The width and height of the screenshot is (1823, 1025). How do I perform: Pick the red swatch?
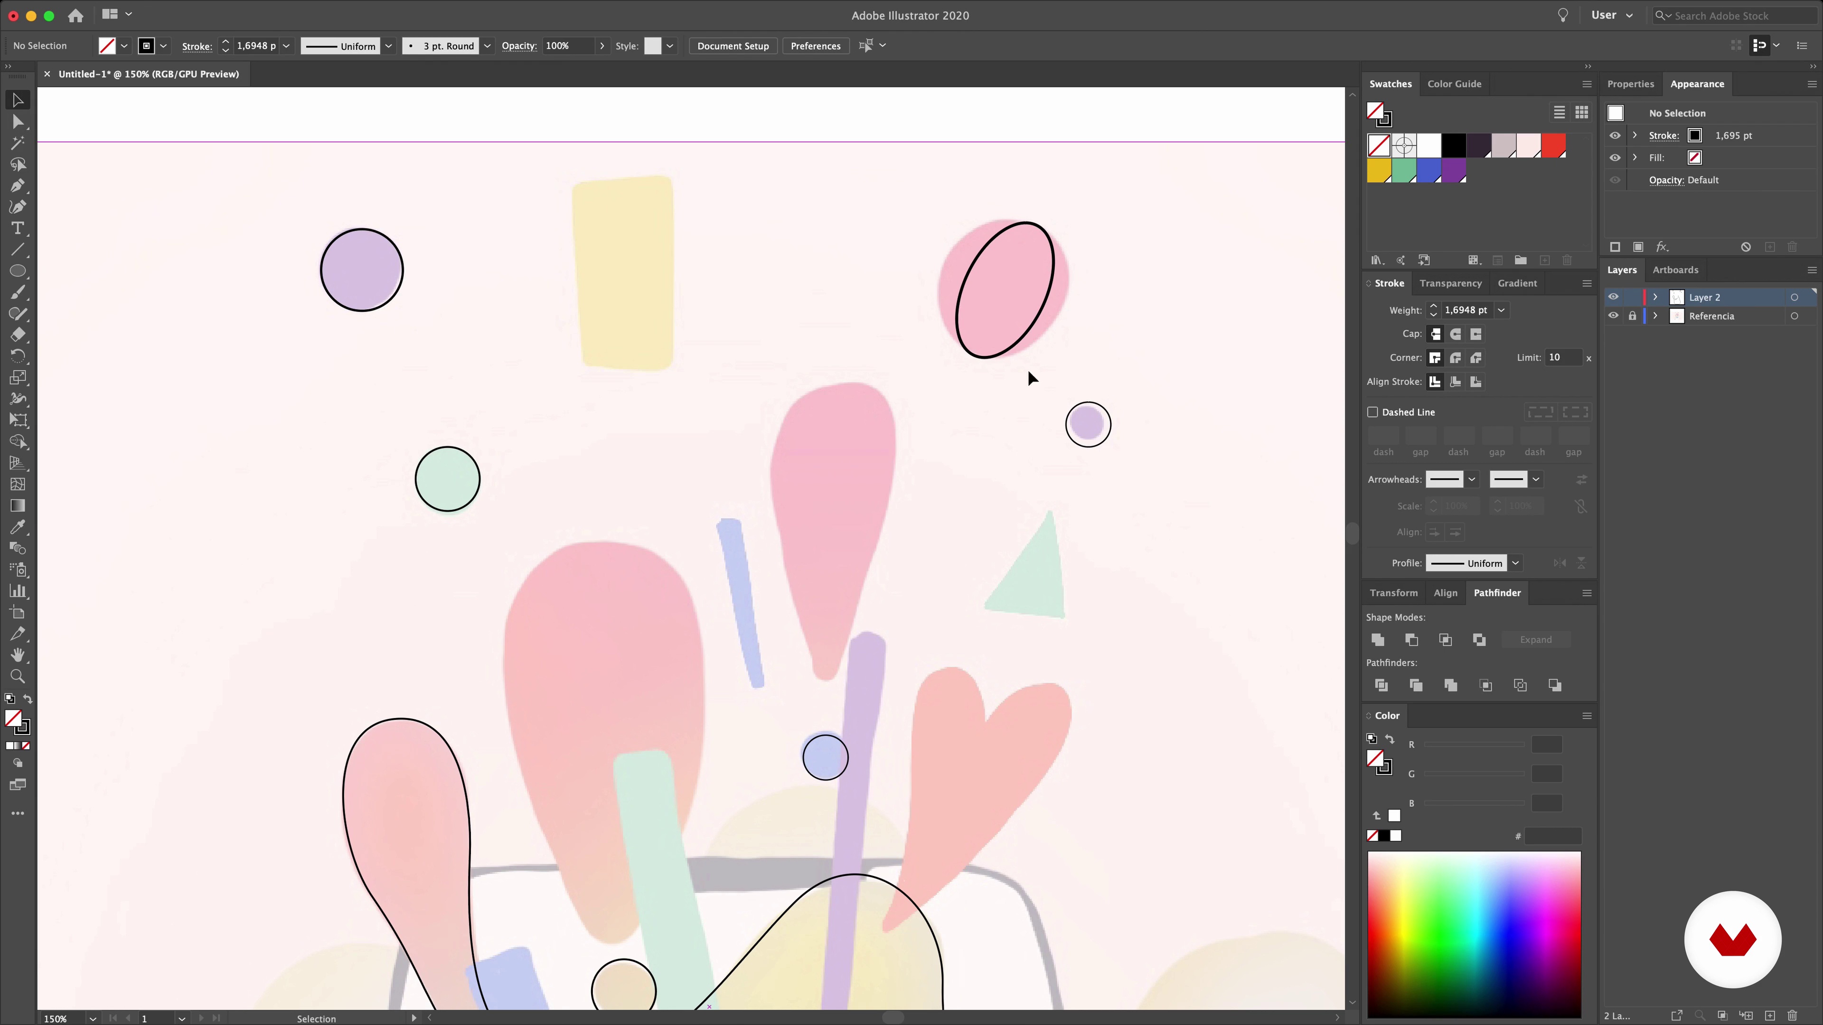click(1553, 146)
